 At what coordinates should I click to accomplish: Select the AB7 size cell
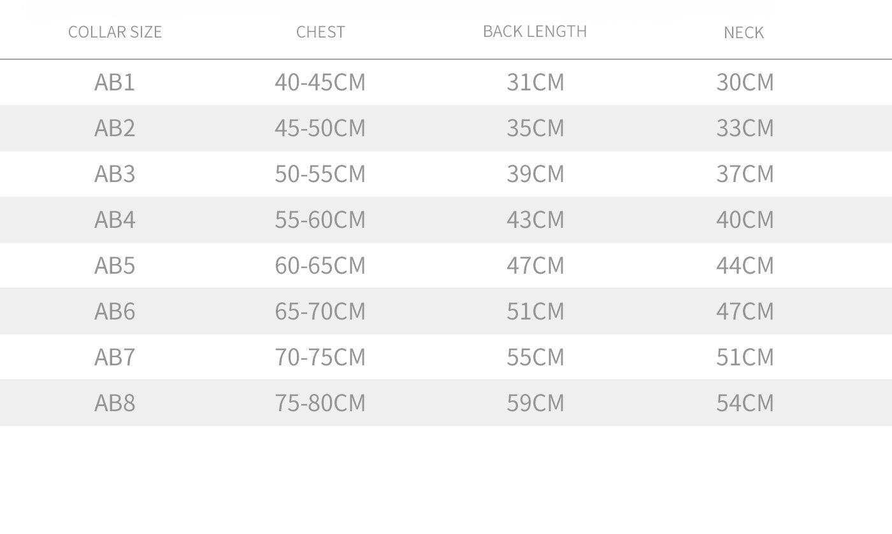[115, 357]
